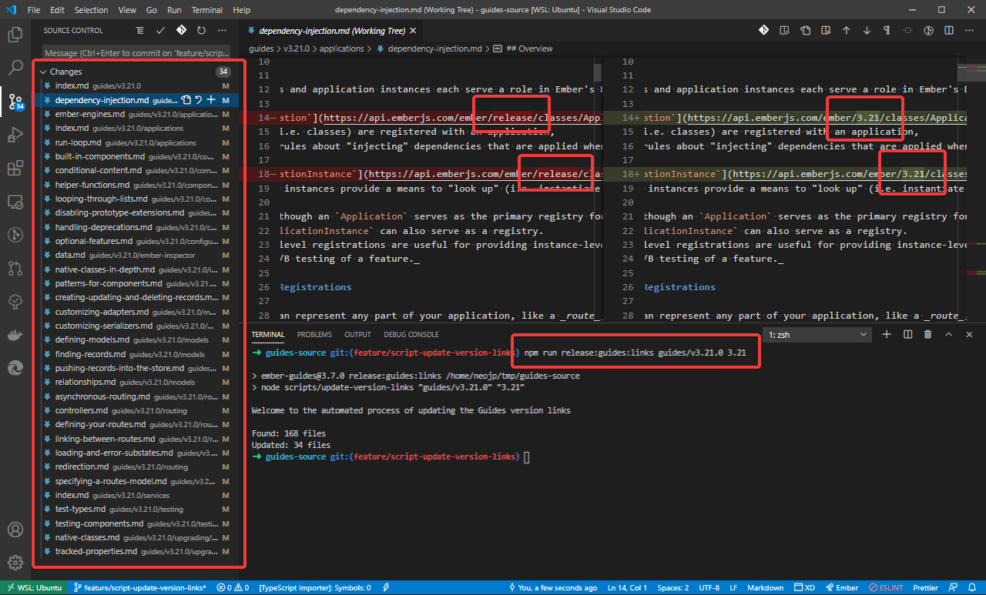Select tracked-properties.md in Changes list

[x=137, y=551]
